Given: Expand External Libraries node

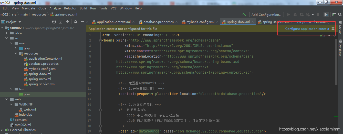Looking at the screenshot, I should [x=2, y=130].
